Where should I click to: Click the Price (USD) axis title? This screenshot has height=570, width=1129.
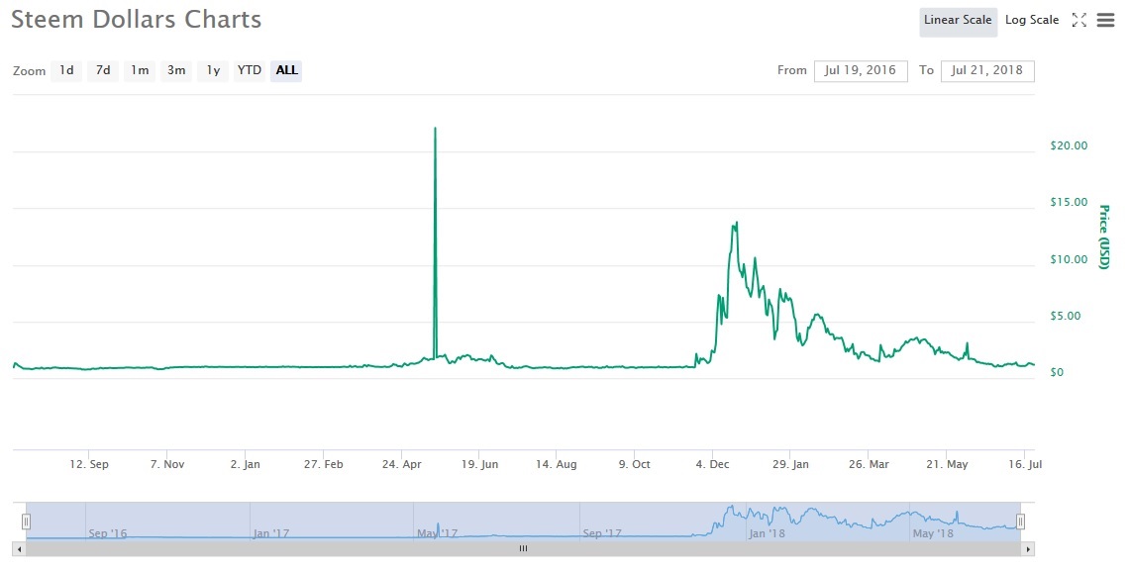coord(1104,237)
